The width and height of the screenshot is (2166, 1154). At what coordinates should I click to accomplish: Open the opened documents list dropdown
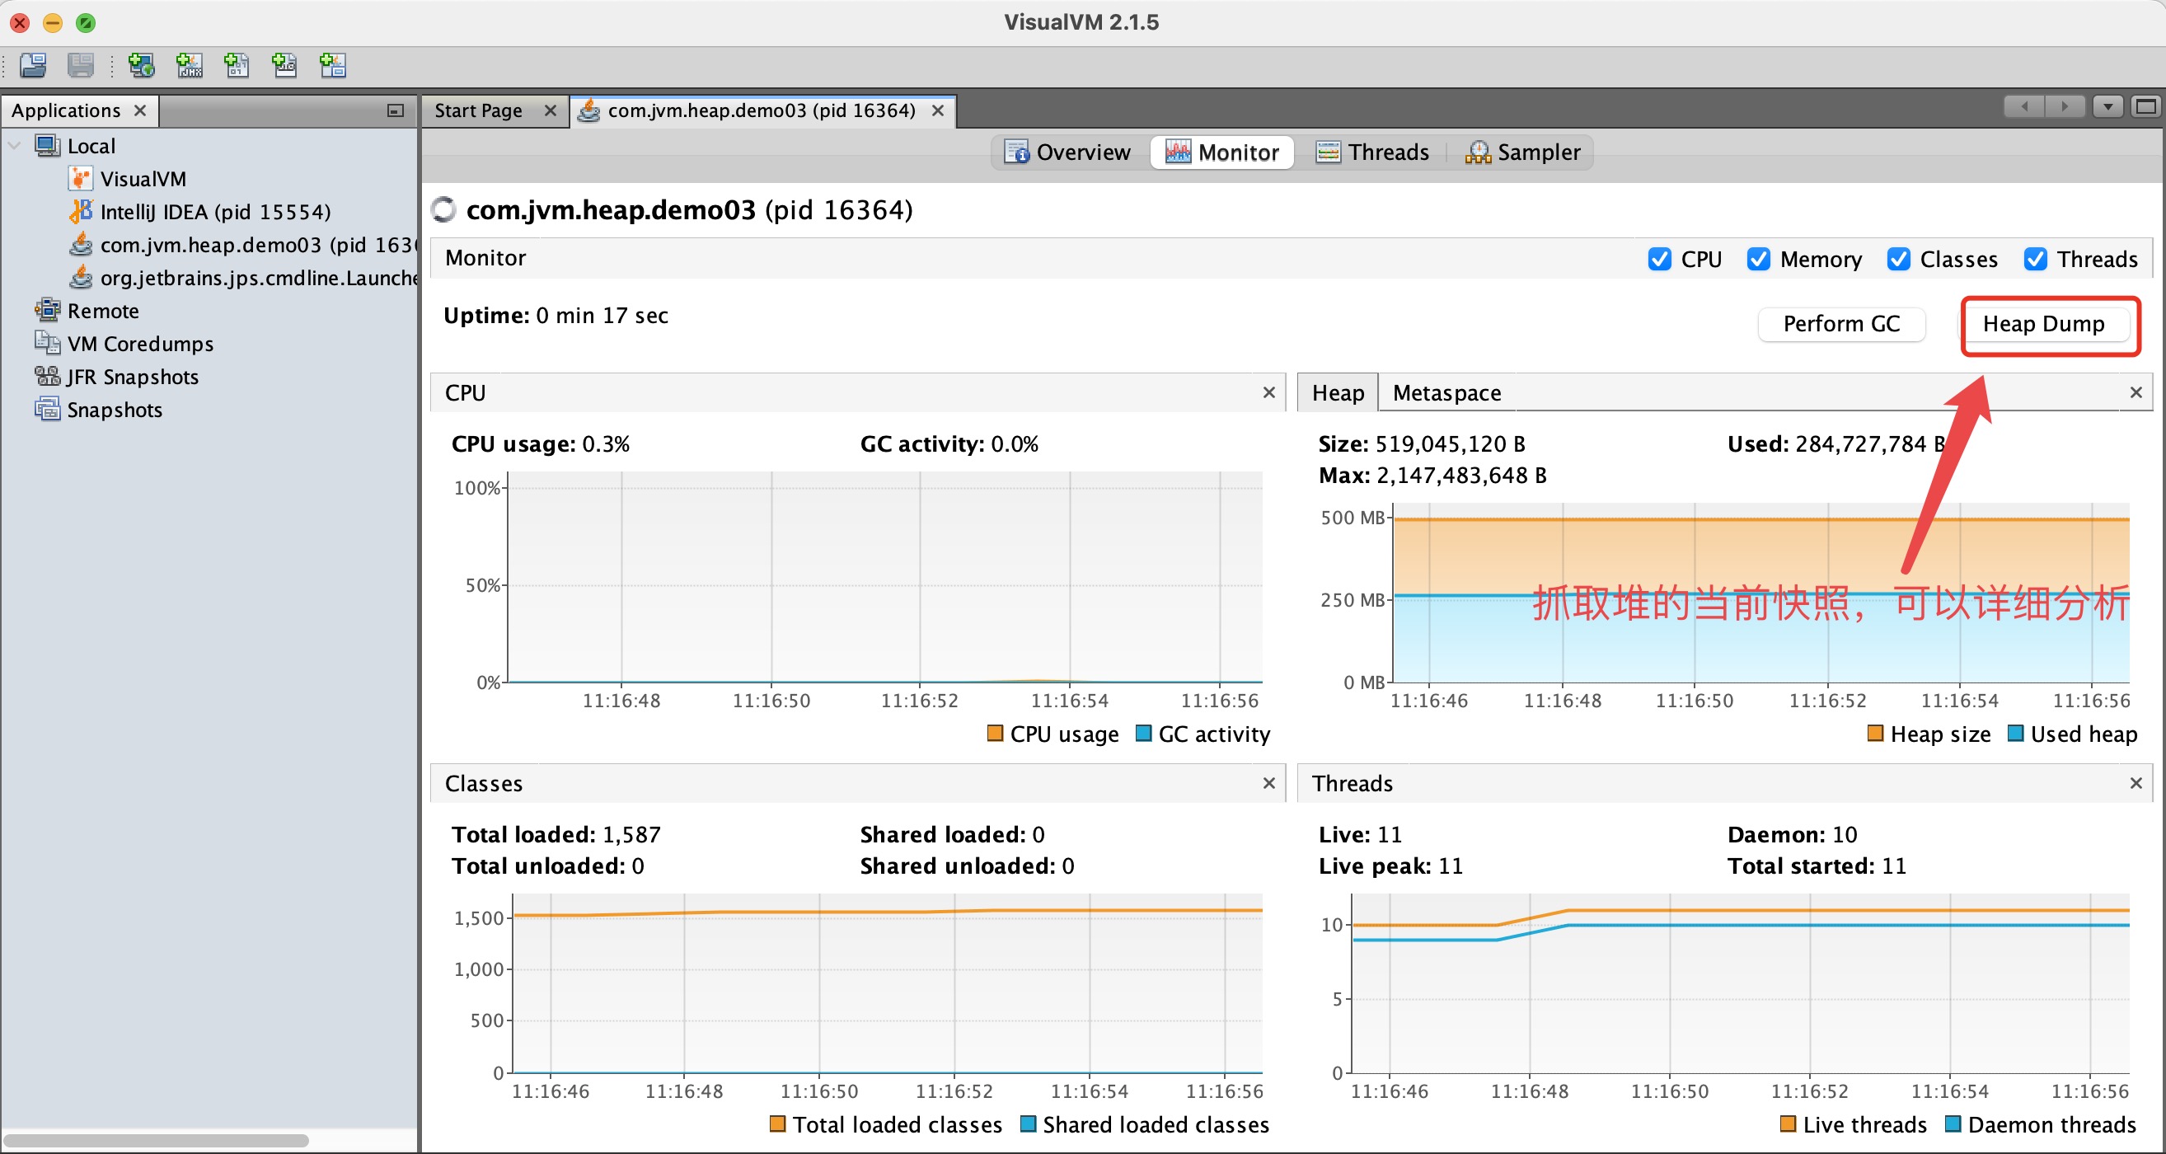(2107, 107)
